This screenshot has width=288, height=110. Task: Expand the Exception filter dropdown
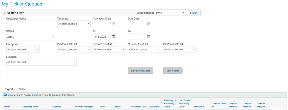coord(23,49)
